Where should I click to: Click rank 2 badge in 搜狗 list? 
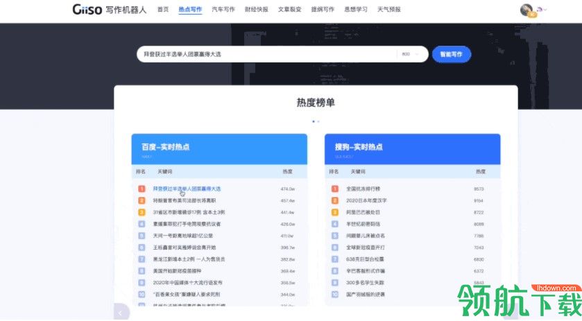(334, 200)
